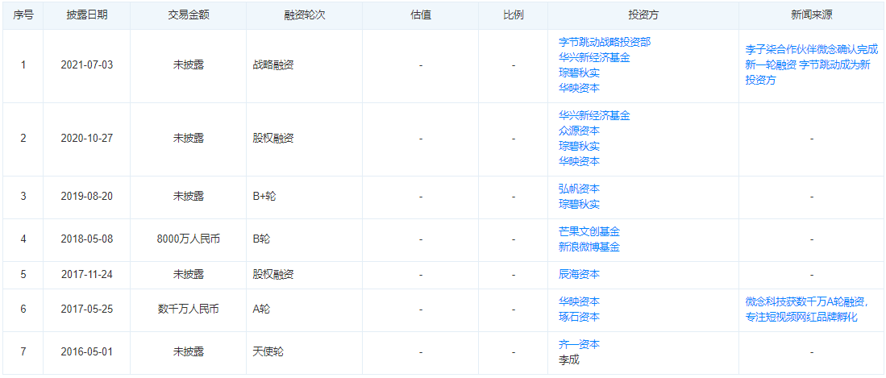
Task: Select sequence number 7 cell
Action: 23,352
